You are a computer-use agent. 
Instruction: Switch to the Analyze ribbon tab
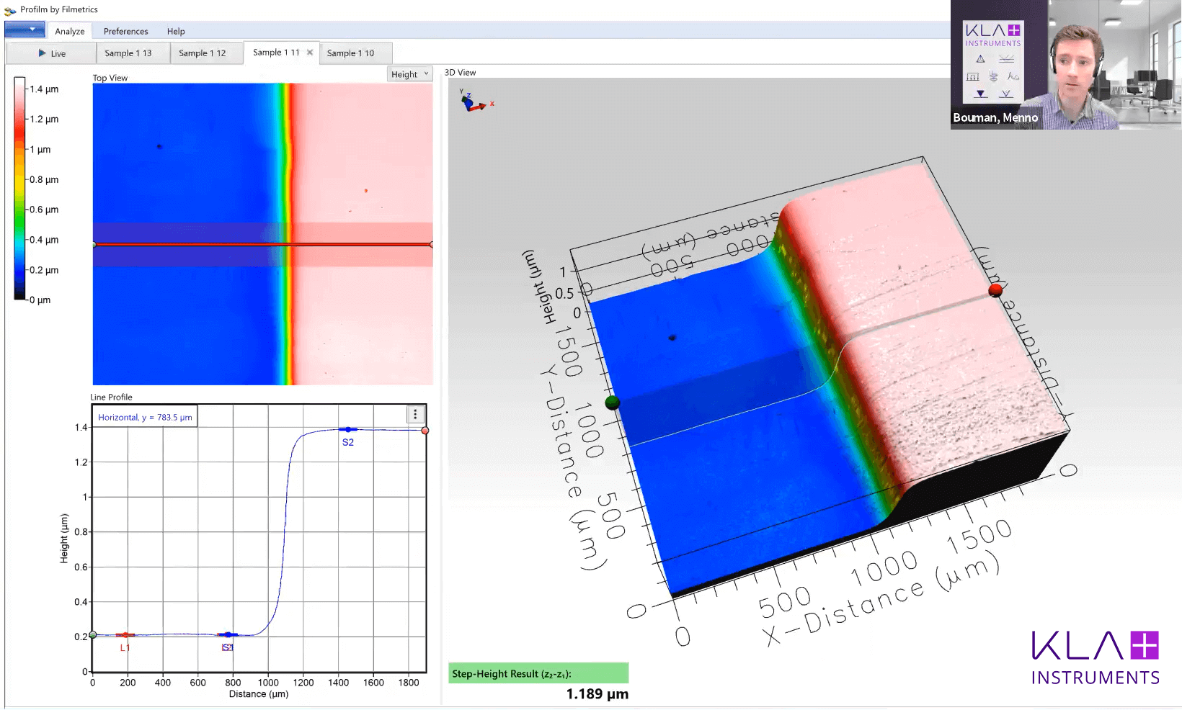70,31
